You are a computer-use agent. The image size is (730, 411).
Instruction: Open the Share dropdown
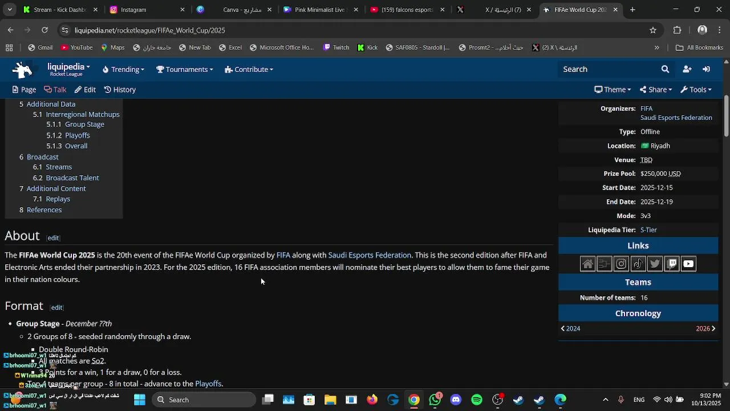tap(656, 90)
